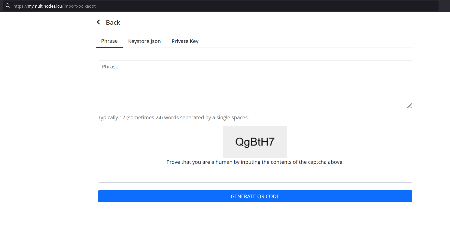Click the browser address bar
Screen dimensions: 450x233
[x=153, y=6]
